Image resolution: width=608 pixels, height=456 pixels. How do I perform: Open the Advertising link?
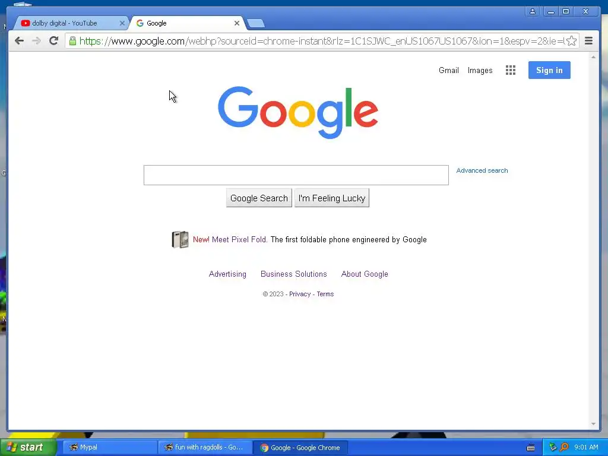point(227,274)
